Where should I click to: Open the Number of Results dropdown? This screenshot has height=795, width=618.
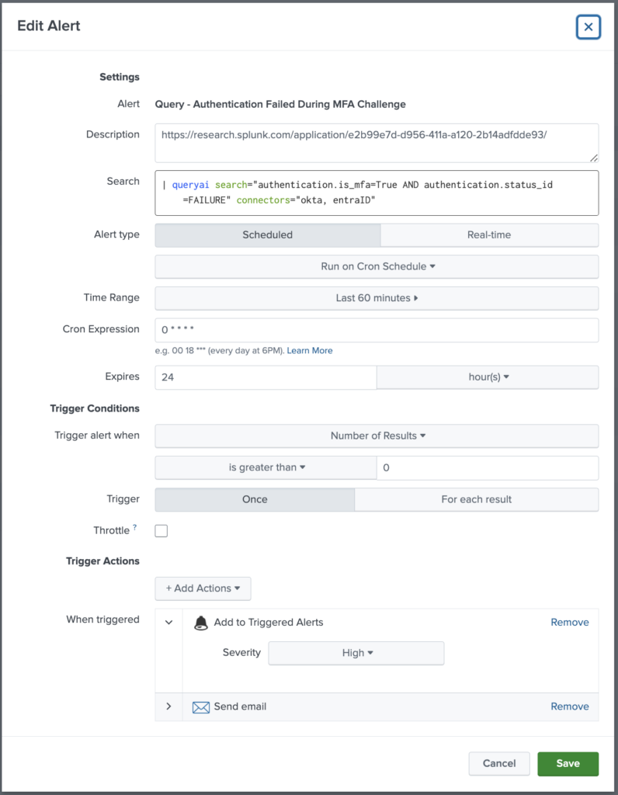(377, 436)
